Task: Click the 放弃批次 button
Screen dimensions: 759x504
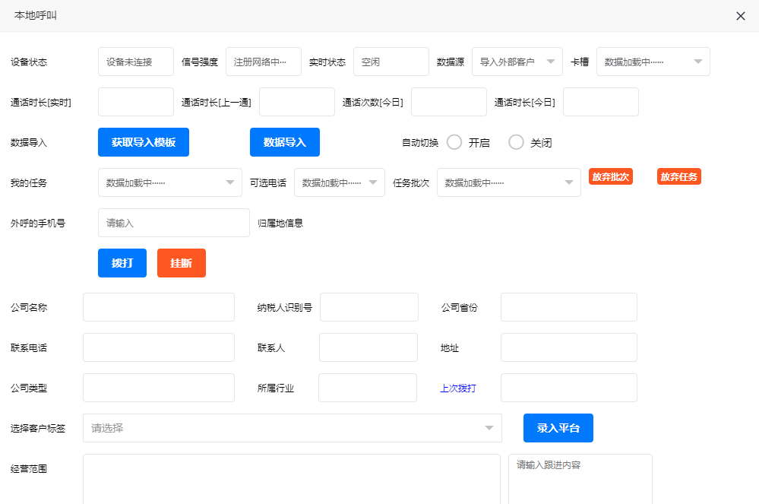Action: point(610,176)
